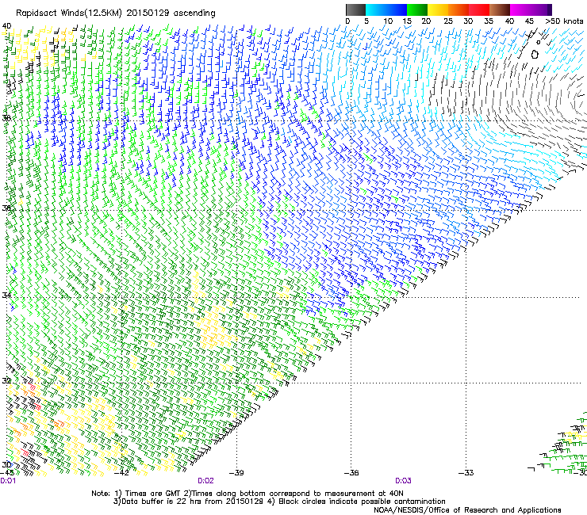This screenshot has width=587, height=515.
Task: Pick the brown 35-40 knots legend swatch
Action: 500,10
